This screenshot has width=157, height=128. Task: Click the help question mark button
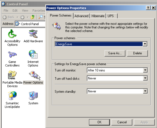click(148, 8)
